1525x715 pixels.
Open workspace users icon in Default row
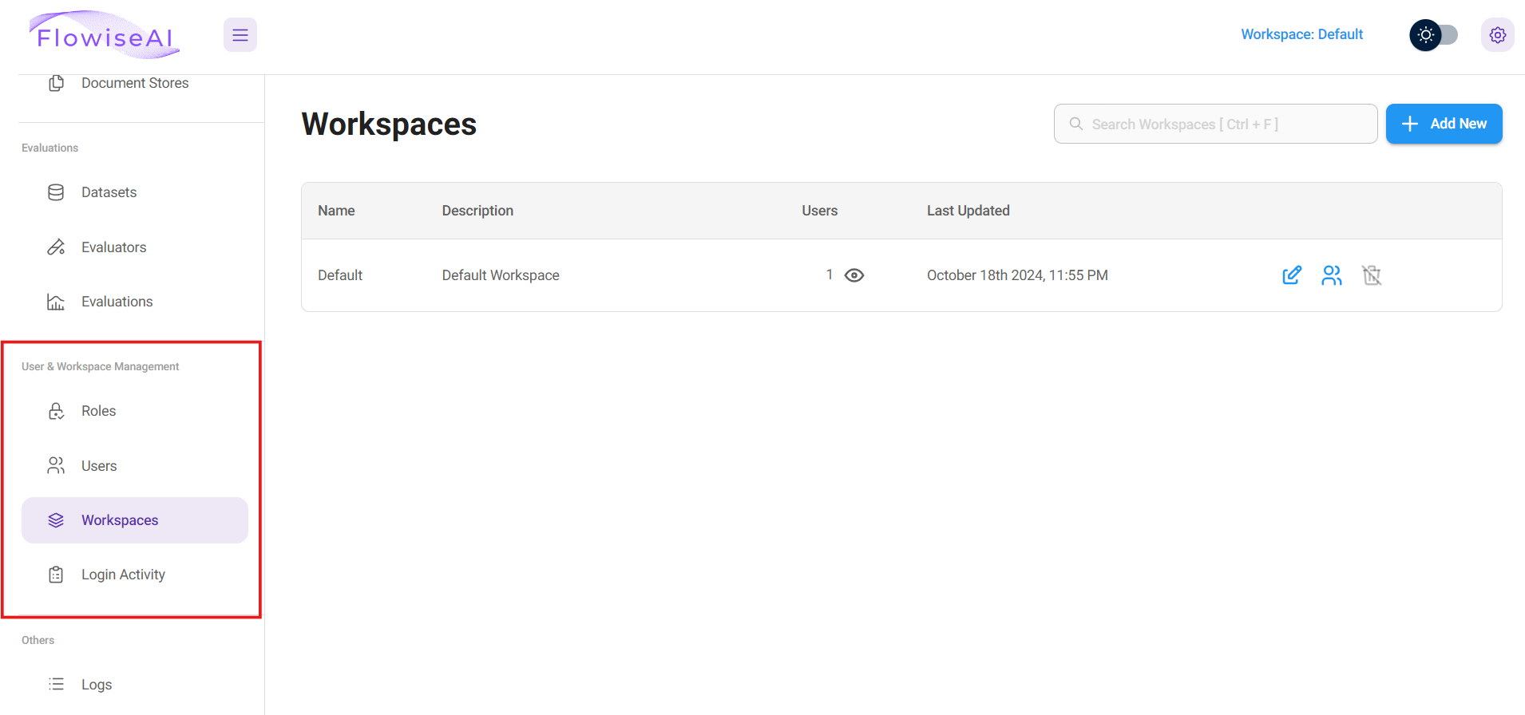pos(1331,275)
